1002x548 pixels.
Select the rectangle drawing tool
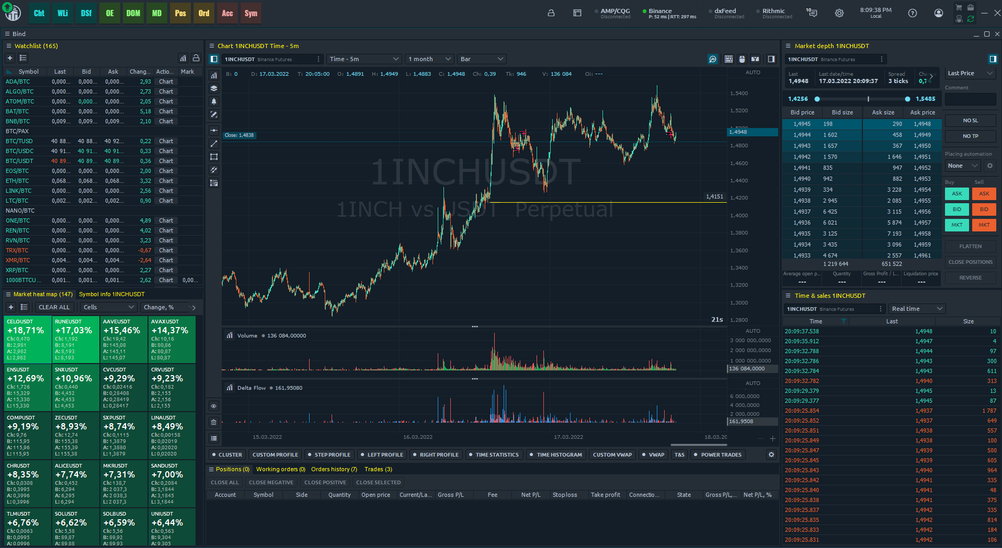(x=214, y=157)
